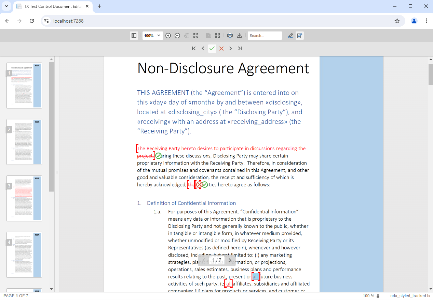Click green accept circle before 'ties hereto'
Viewport: 433px width, 300px height.
coord(205,185)
